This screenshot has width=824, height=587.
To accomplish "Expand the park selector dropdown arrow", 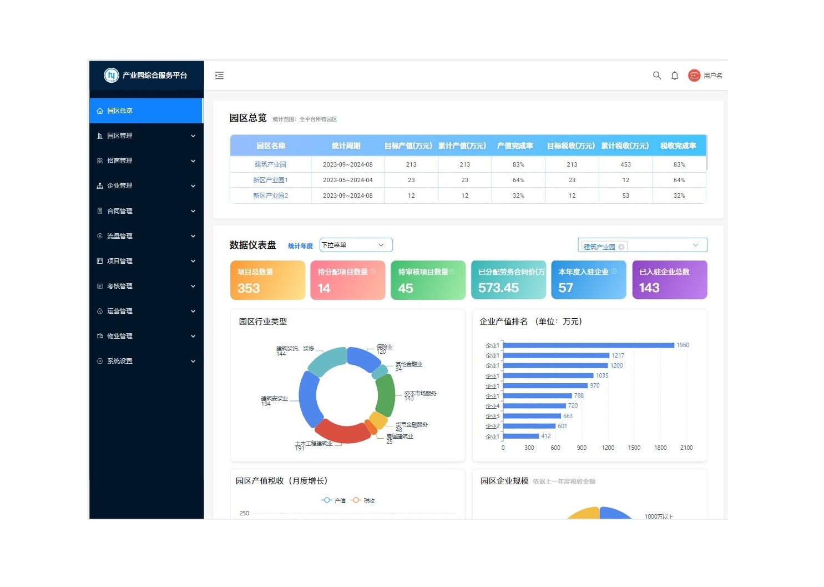I will (x=695, y=245).
